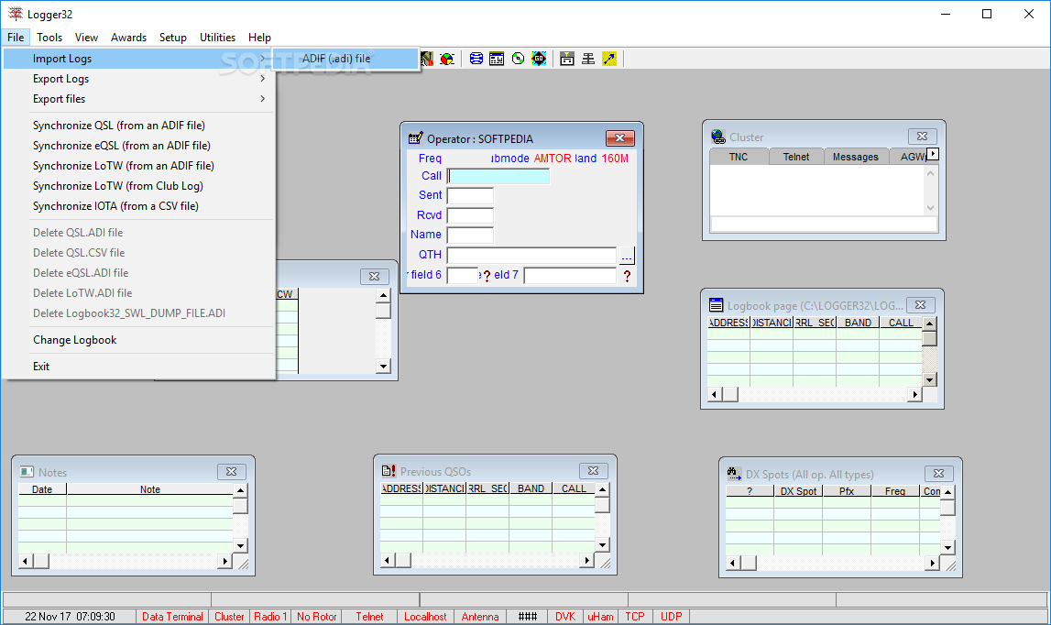Open Export files submenu

click(138, 99)
